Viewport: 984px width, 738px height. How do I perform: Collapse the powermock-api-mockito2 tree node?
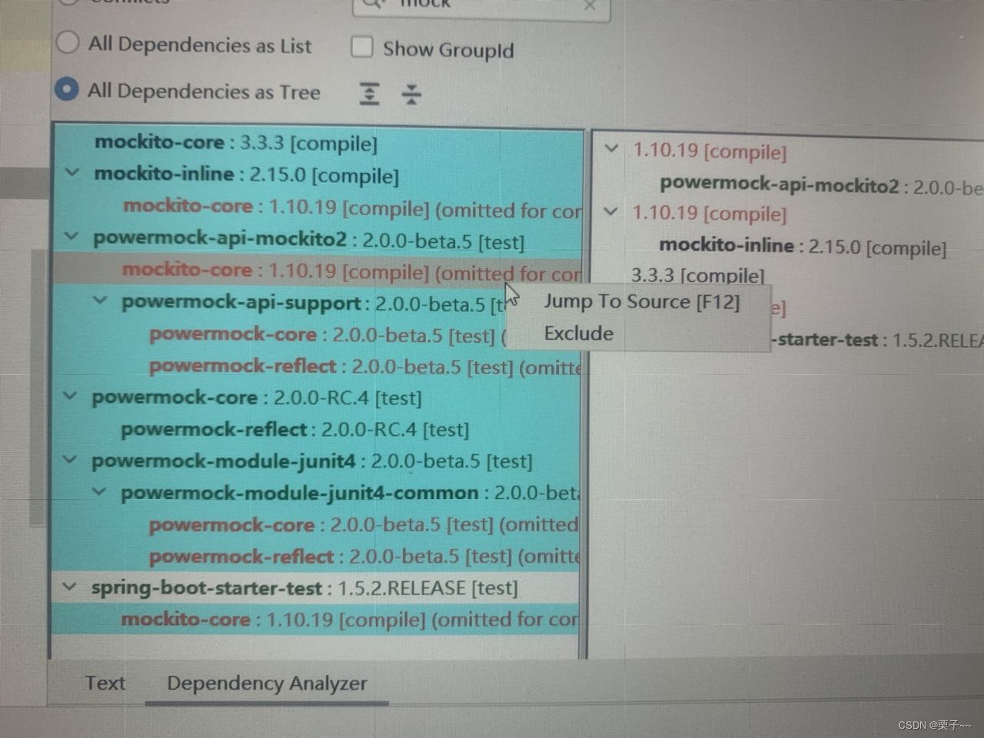click(x=71, y=236)
